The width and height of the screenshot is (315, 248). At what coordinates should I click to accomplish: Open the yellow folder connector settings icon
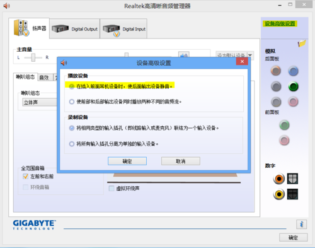point(302,44)
